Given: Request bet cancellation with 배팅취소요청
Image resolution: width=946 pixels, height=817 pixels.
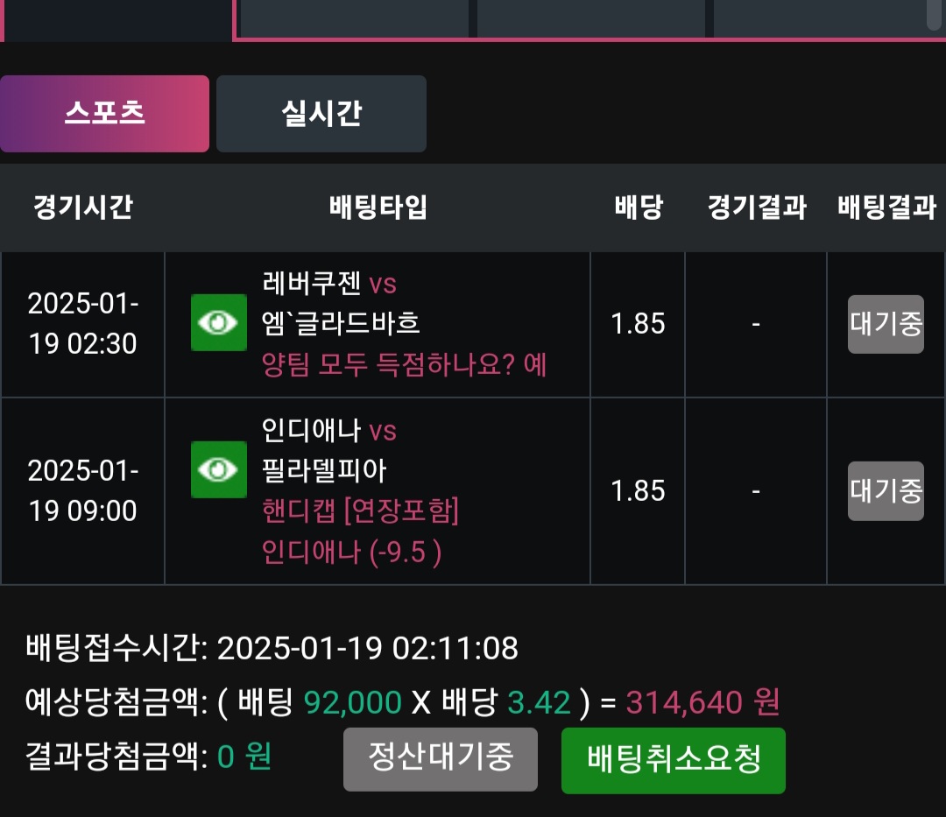Looking at the screenshot, I should [673, 758].
